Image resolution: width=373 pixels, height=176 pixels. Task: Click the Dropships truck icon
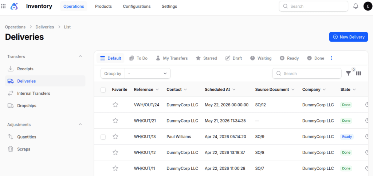pyautogui.click(x=11, y=106)
